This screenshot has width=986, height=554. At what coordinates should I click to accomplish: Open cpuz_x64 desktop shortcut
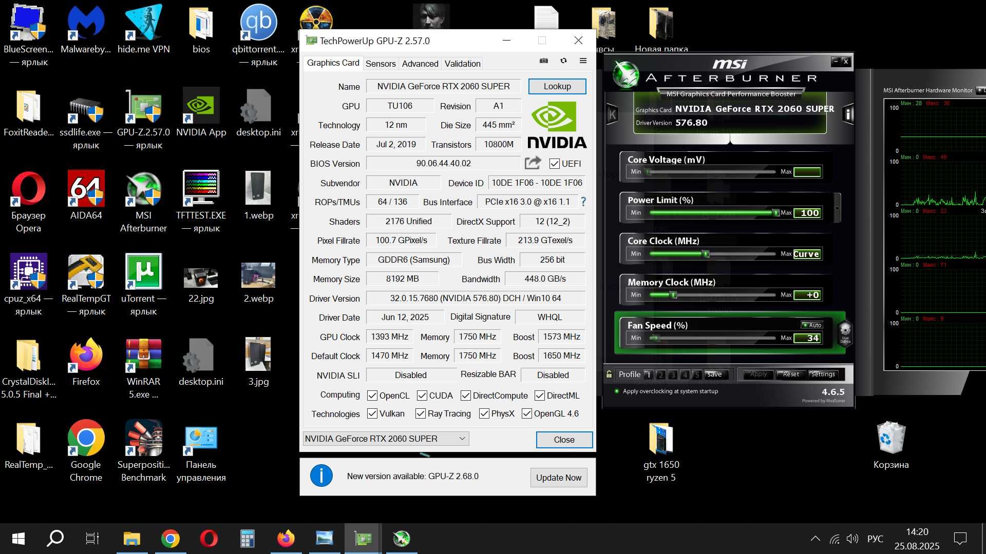tap(28, 285)
